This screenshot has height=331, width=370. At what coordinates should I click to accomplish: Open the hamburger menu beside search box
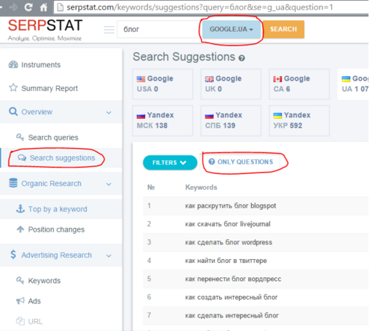coord(109,30)
